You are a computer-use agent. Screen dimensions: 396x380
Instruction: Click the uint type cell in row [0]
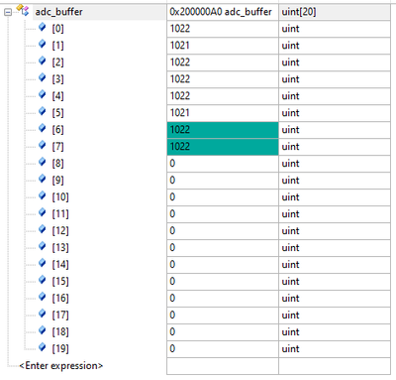click(335, 29)
